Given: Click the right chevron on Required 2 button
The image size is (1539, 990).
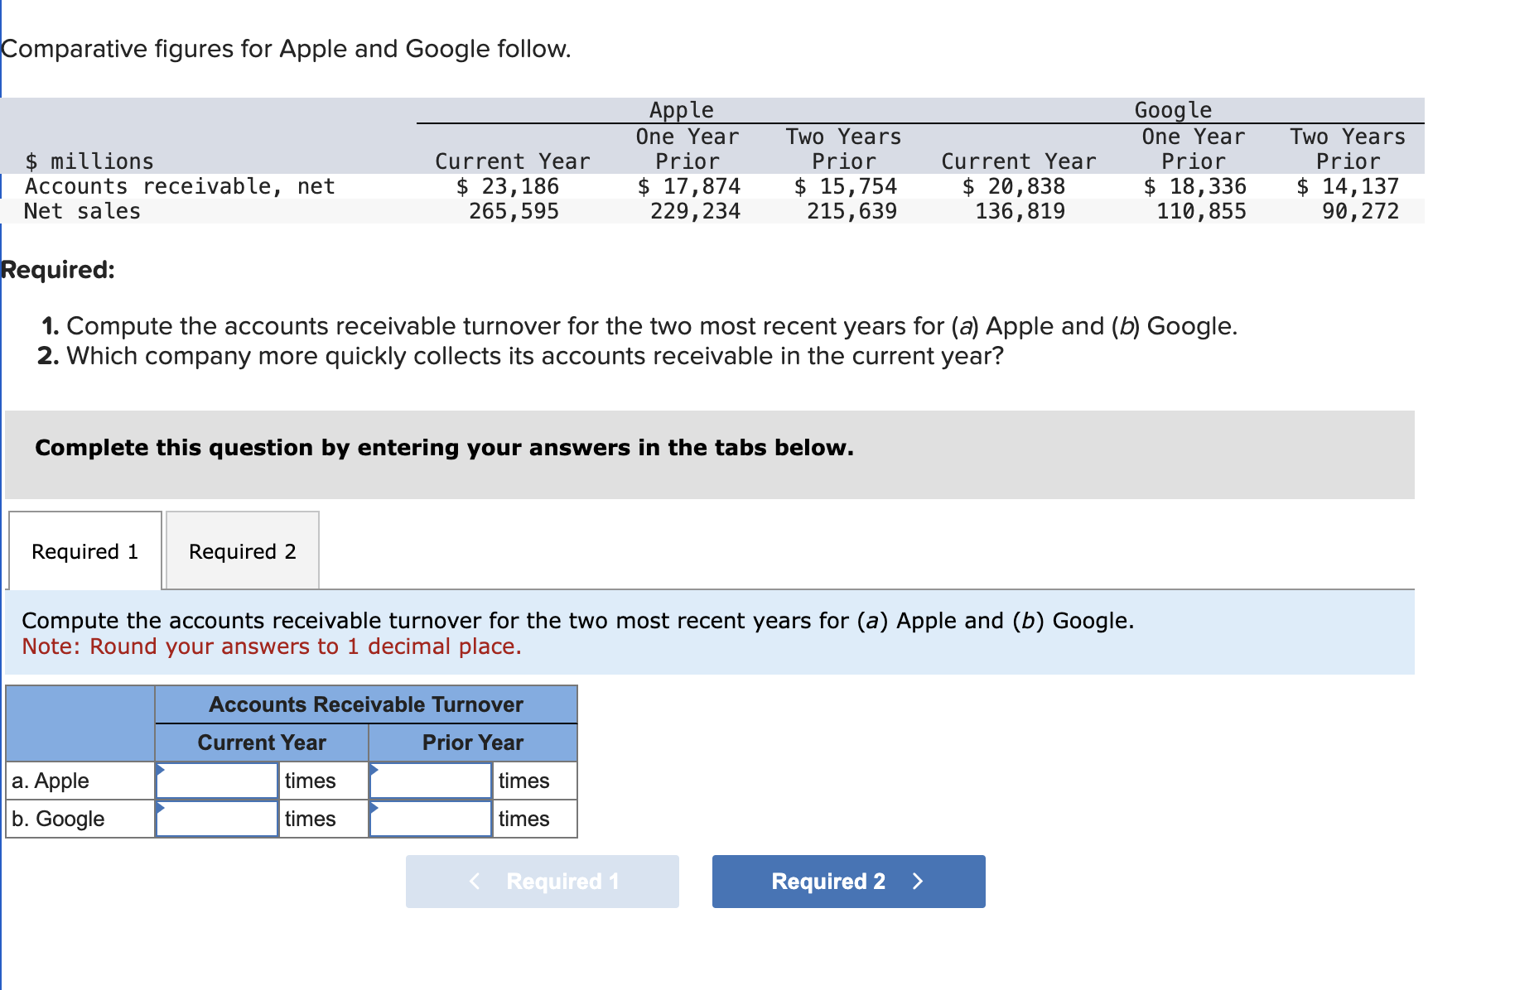Looking at the screenshot, I should tap(918, 882).
